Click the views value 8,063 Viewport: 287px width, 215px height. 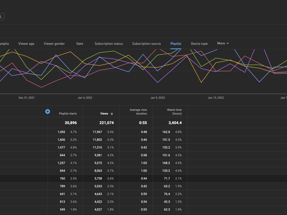coord(98,171)
